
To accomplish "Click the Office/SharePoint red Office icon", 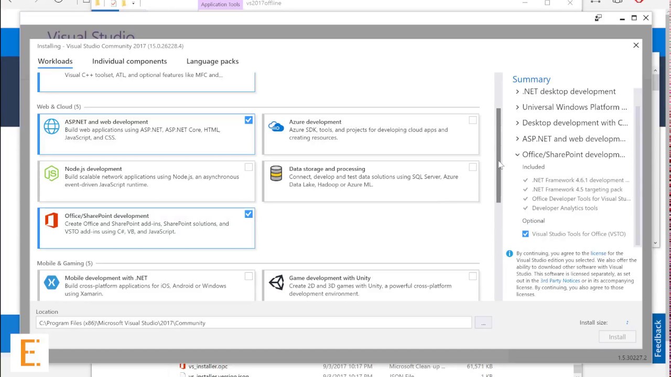I will (x=51, y=220).
